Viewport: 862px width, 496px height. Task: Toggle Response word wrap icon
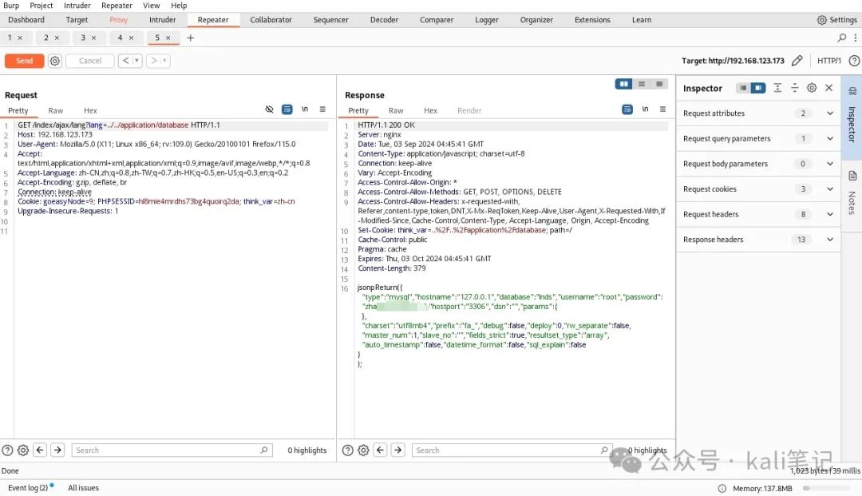point(627,109)
